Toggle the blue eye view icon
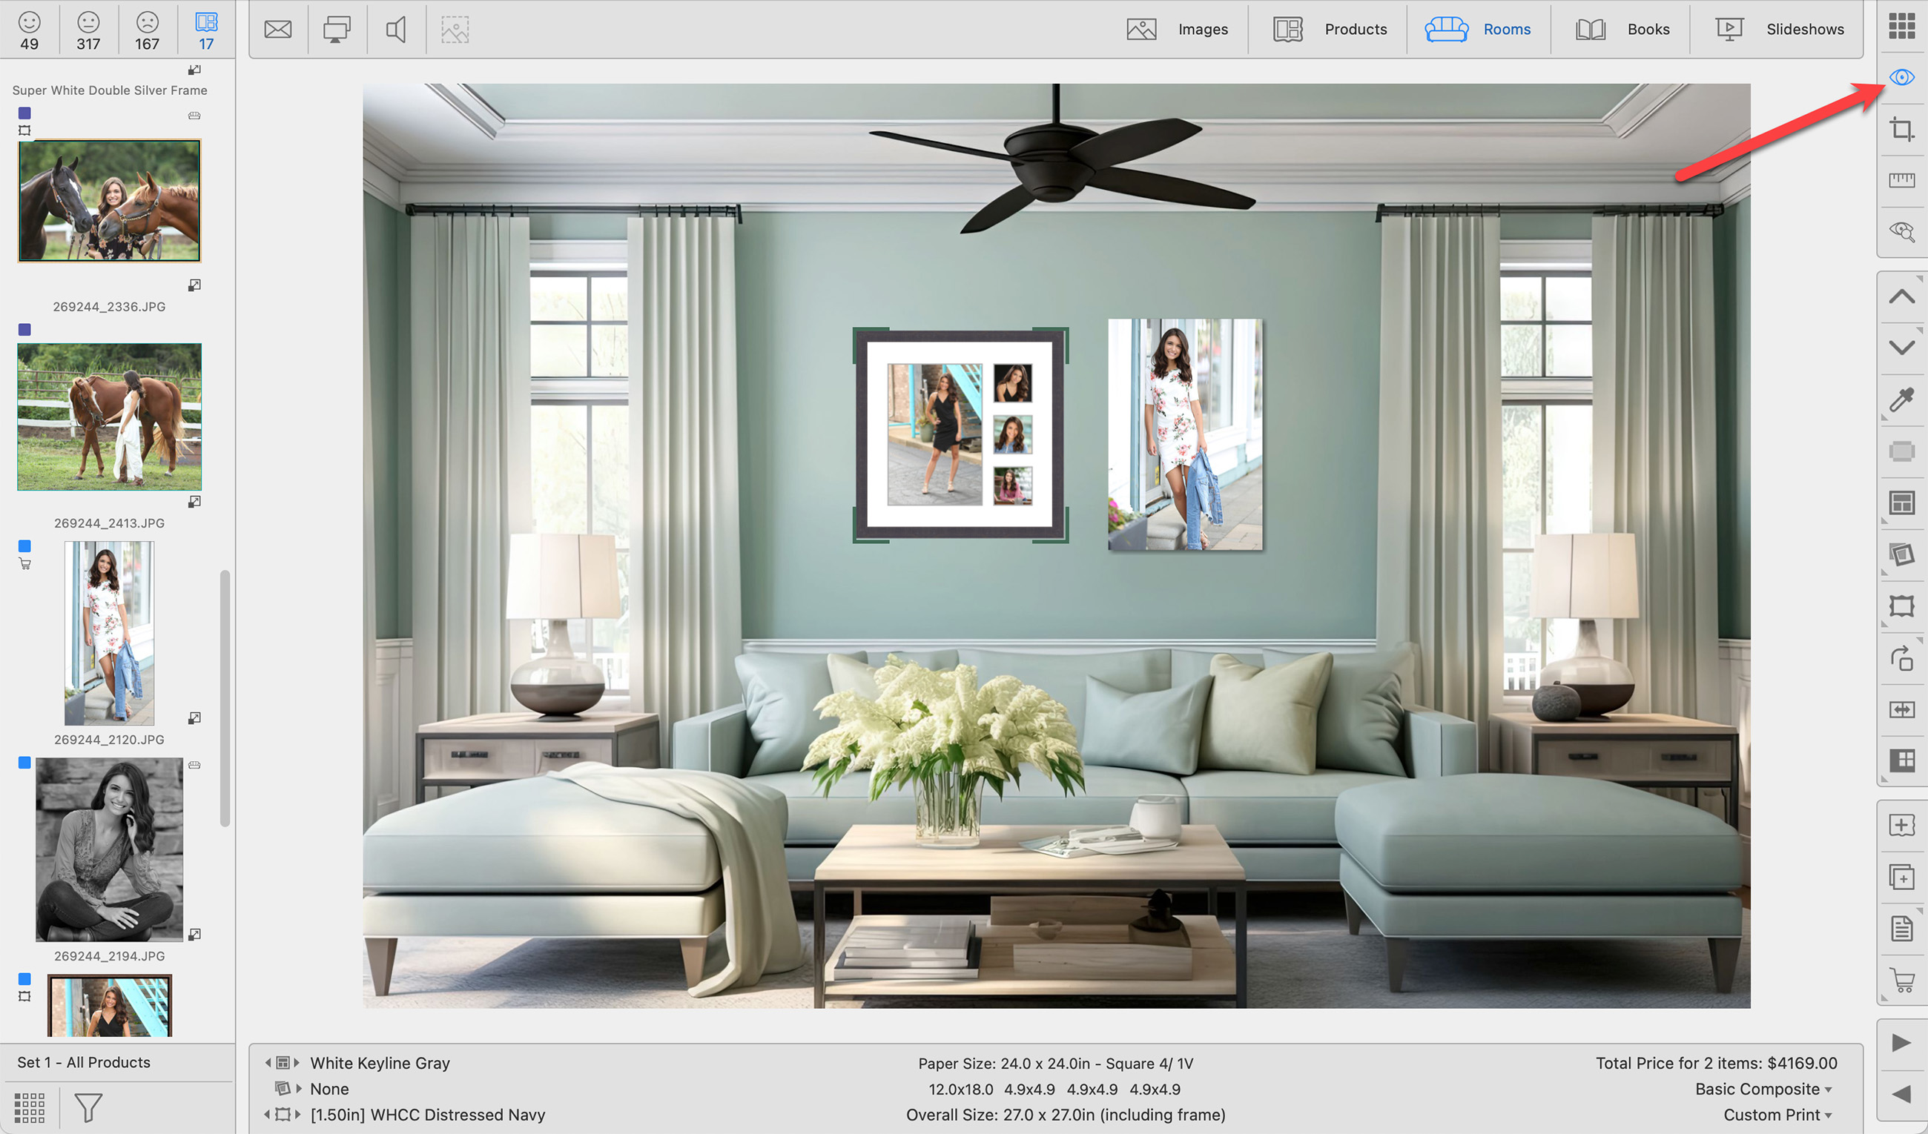1928x1134 pixels. tap(1901, 77)
